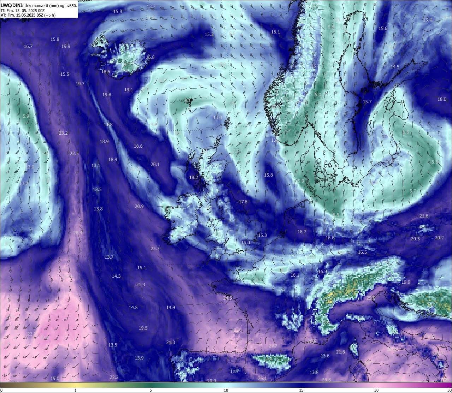Click the 14.9 value label
The height and width of the screenshot is (393, 452).
[x=171, y=308]
